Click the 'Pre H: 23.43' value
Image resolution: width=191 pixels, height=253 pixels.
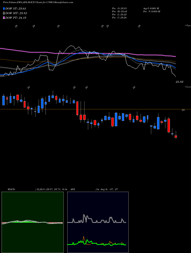[120, 11]
